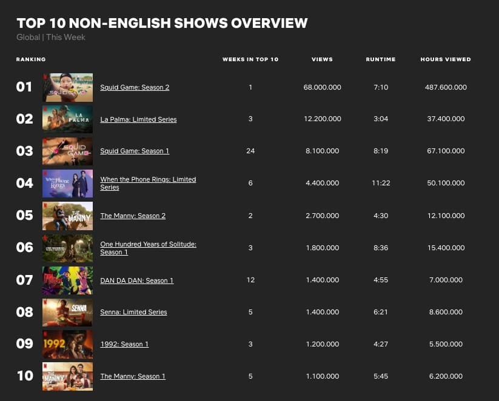Click the 487.600.000 hours viewed value
Viewport: 499px width, 401px height.
pos(446,87)
